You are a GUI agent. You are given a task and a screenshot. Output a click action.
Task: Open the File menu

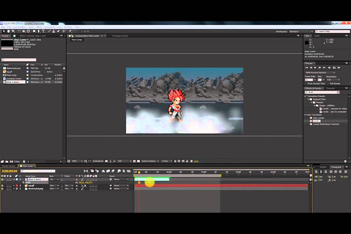(3, 27)
